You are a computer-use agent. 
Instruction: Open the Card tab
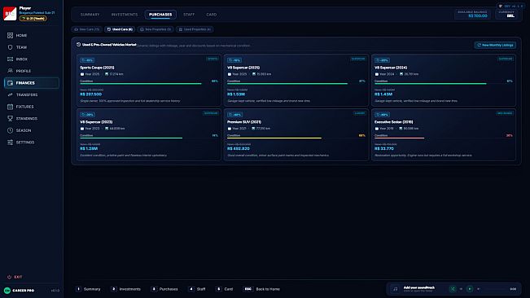pyautogui.click(x=212, y=15)
